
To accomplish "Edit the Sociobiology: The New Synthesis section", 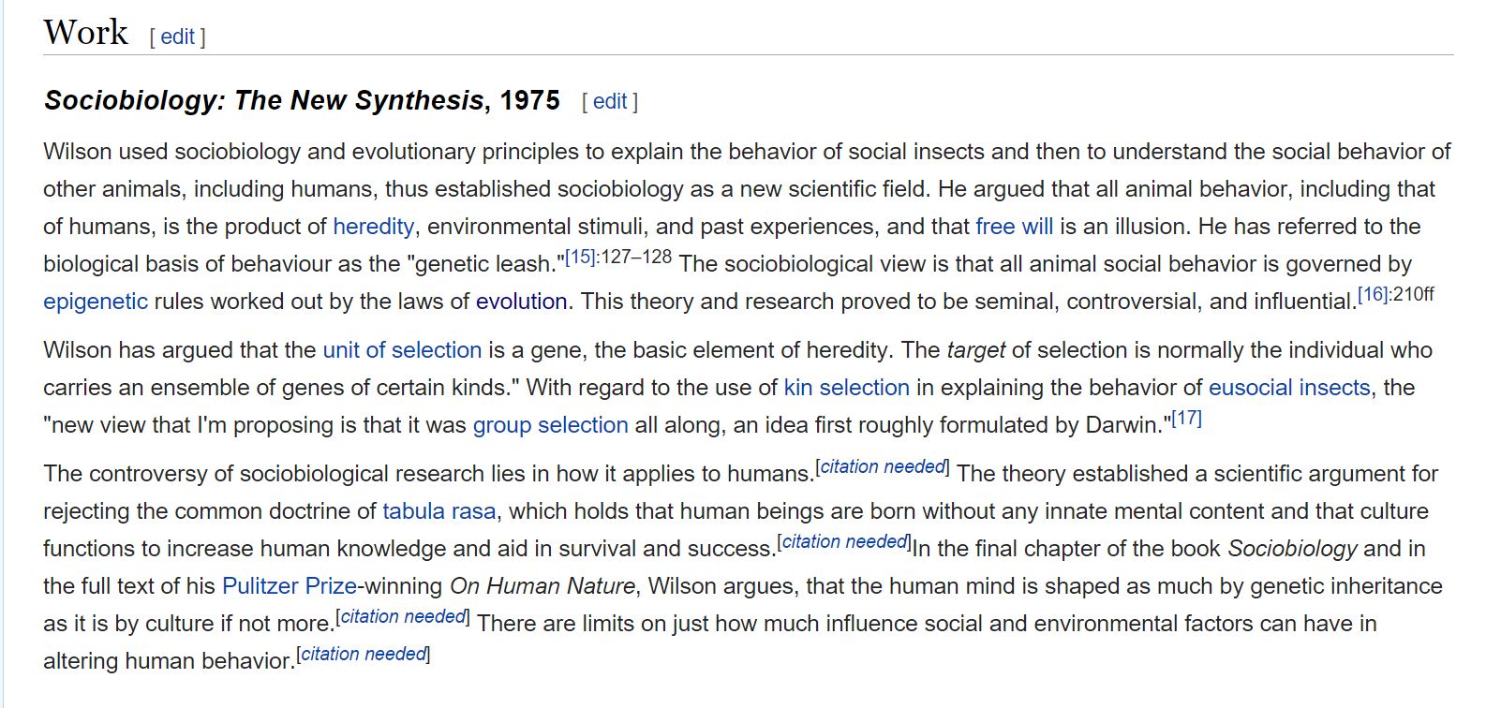I will 610,101.
